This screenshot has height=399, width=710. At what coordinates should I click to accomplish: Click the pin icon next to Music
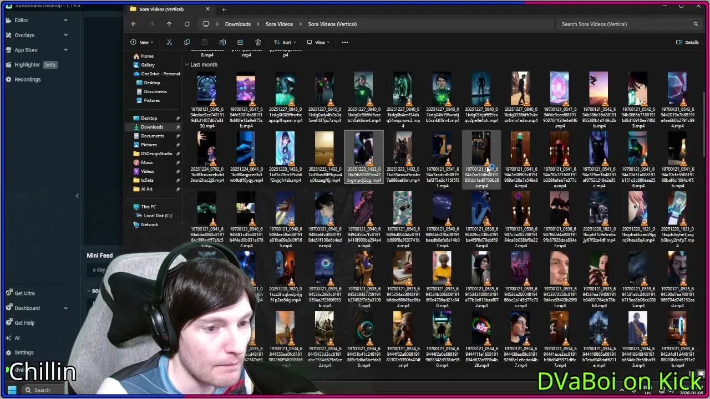point(178,162)
